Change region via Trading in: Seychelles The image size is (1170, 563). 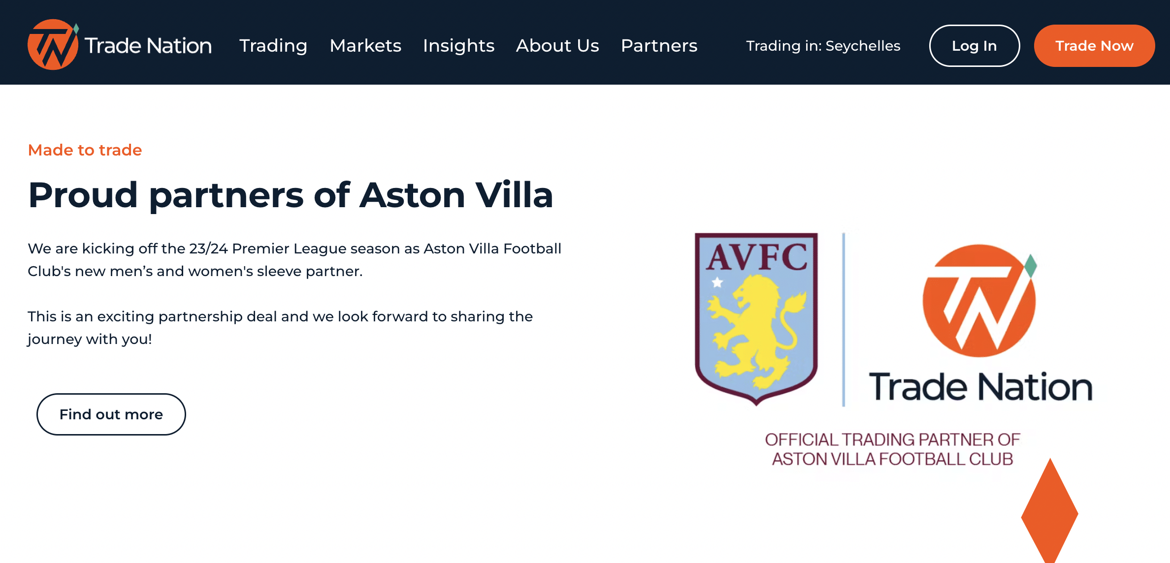tap(823, 46)
